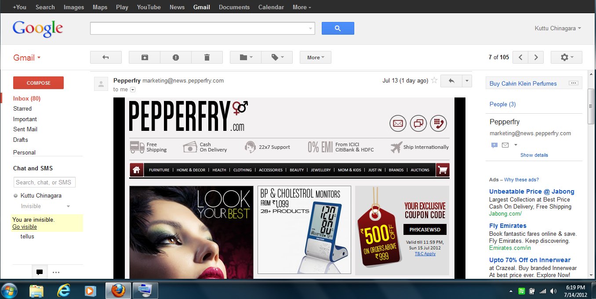Click the reply arrow button

click(x=451, y=81)
